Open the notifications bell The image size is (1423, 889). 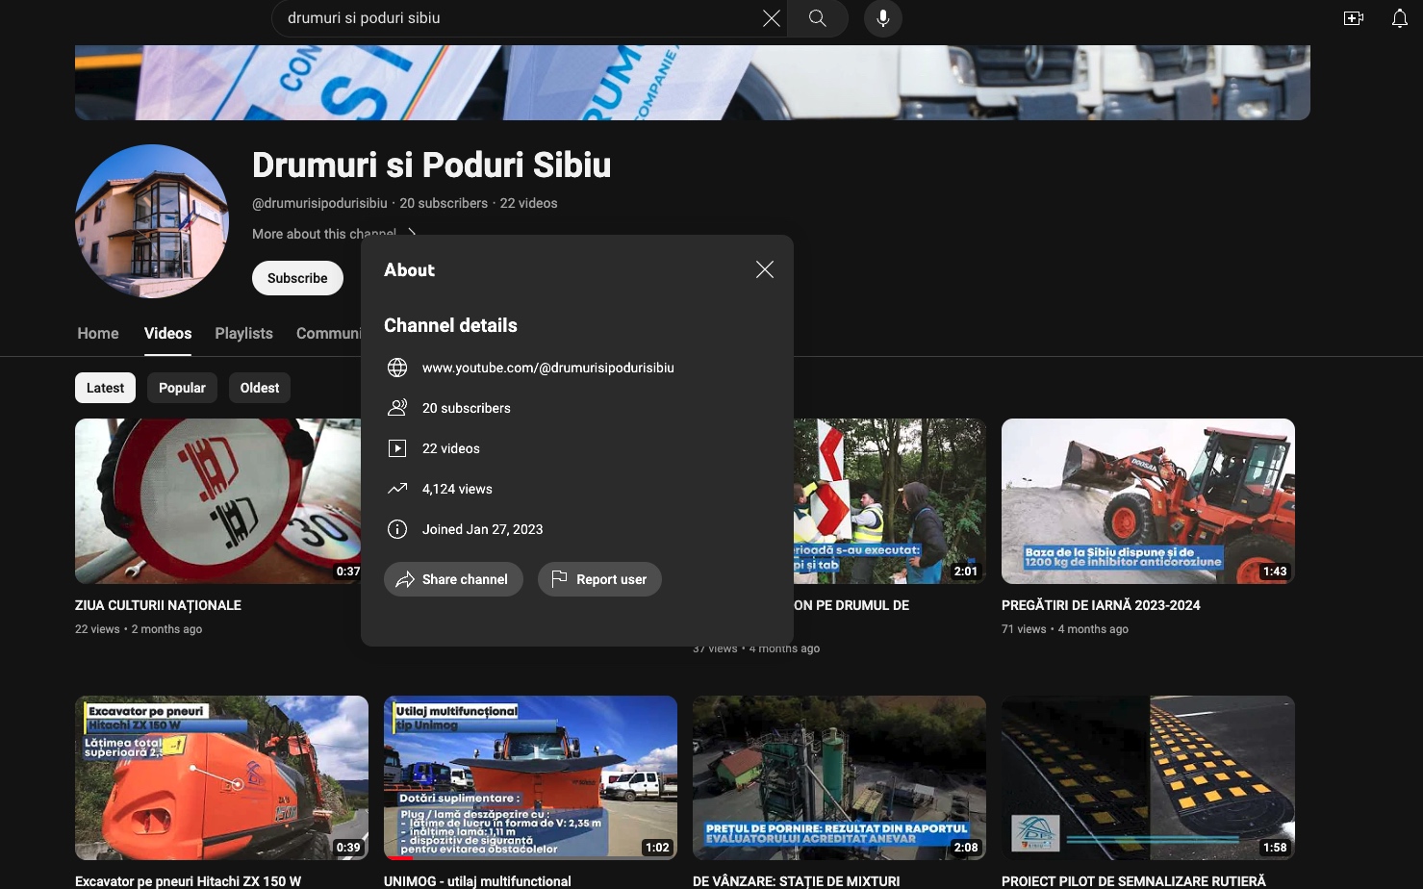[1399, 18]
